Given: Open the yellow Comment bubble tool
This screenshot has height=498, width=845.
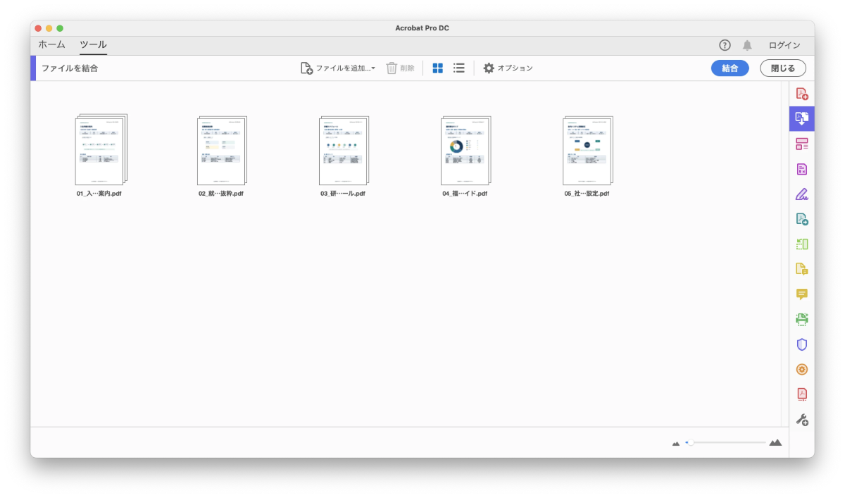Looking at the screenshot, I should coord(801,294).
